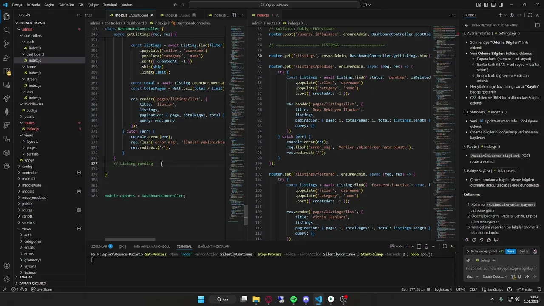This screenshot has width=544, height=306.
Task: Click the Prettier status bar item
Action: point(524,289)
